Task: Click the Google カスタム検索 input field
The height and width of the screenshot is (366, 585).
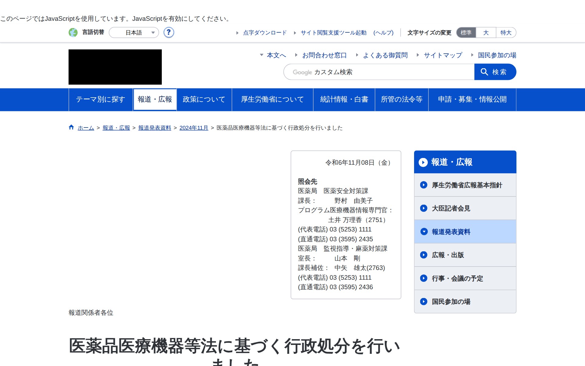Action: pos(379,72)
